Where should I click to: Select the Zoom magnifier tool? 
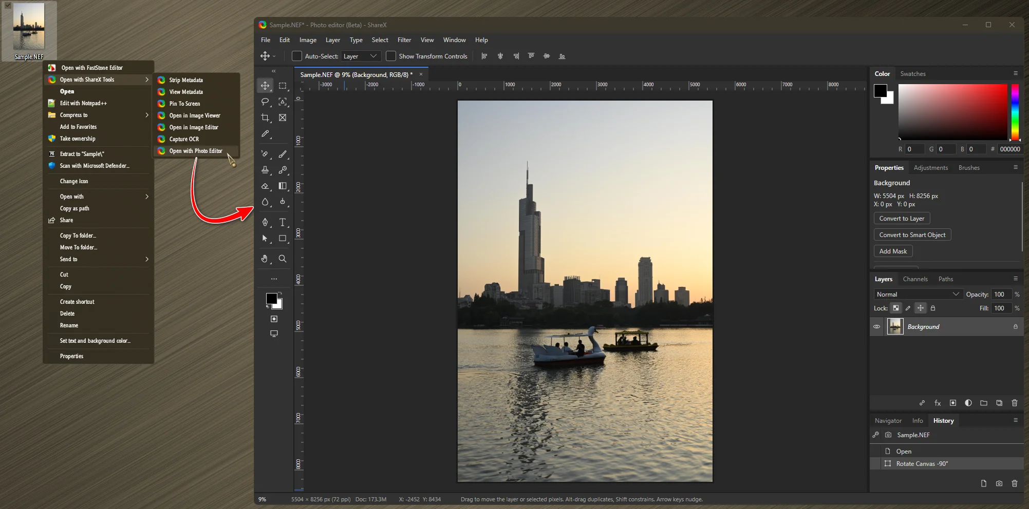click(283, 259)
